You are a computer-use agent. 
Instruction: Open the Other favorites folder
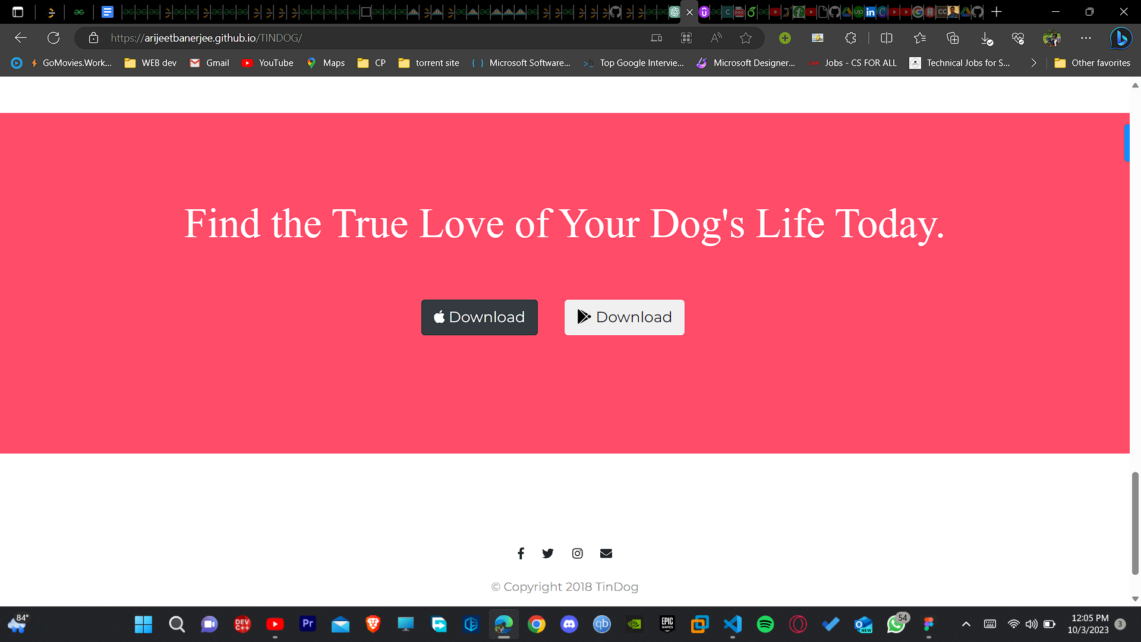coord(1092,62)
